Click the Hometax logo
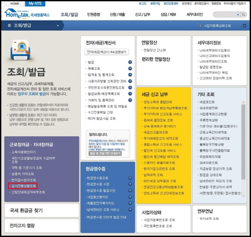The image size is (251, 237). [x=27, y=14]
